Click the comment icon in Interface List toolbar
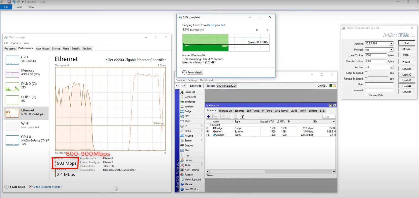The height and width of the screenshot is (198, 419). pyautogui.click(x=236, y=116)
